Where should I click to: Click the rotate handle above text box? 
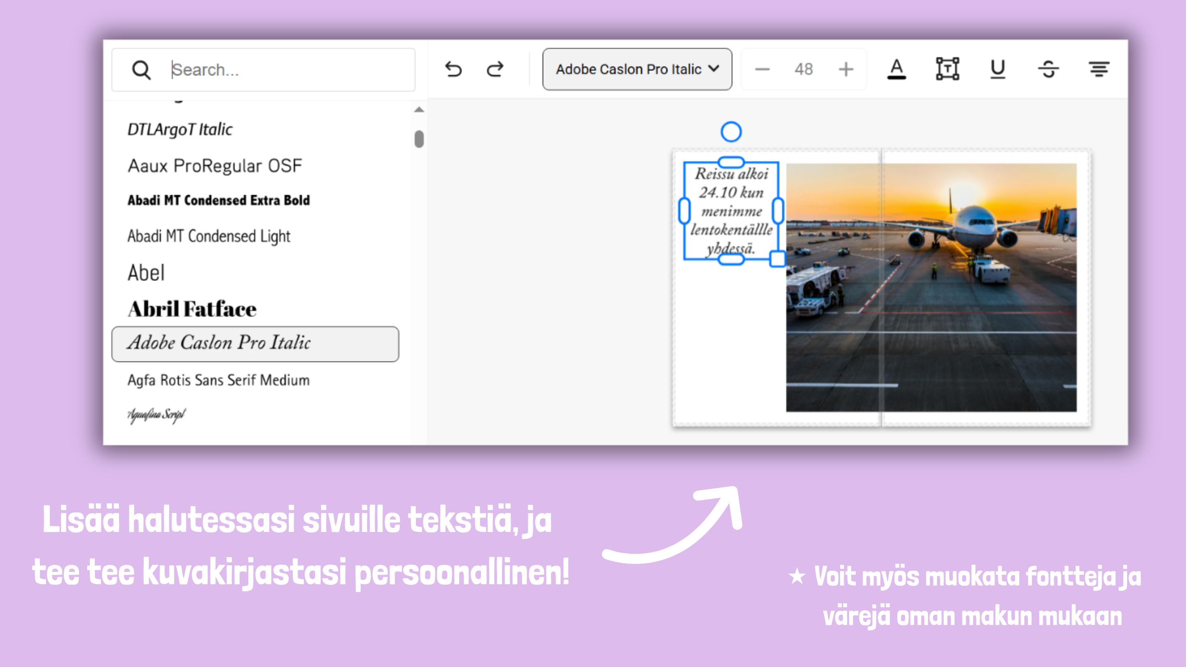tap(731, 132)
